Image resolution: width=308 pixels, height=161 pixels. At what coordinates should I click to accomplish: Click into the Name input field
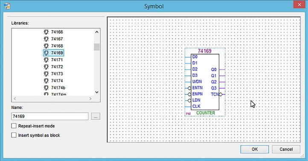(x=50, y=116)
